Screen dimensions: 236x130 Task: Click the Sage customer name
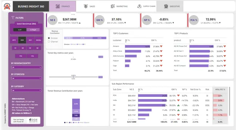click(x=115, y=66)
